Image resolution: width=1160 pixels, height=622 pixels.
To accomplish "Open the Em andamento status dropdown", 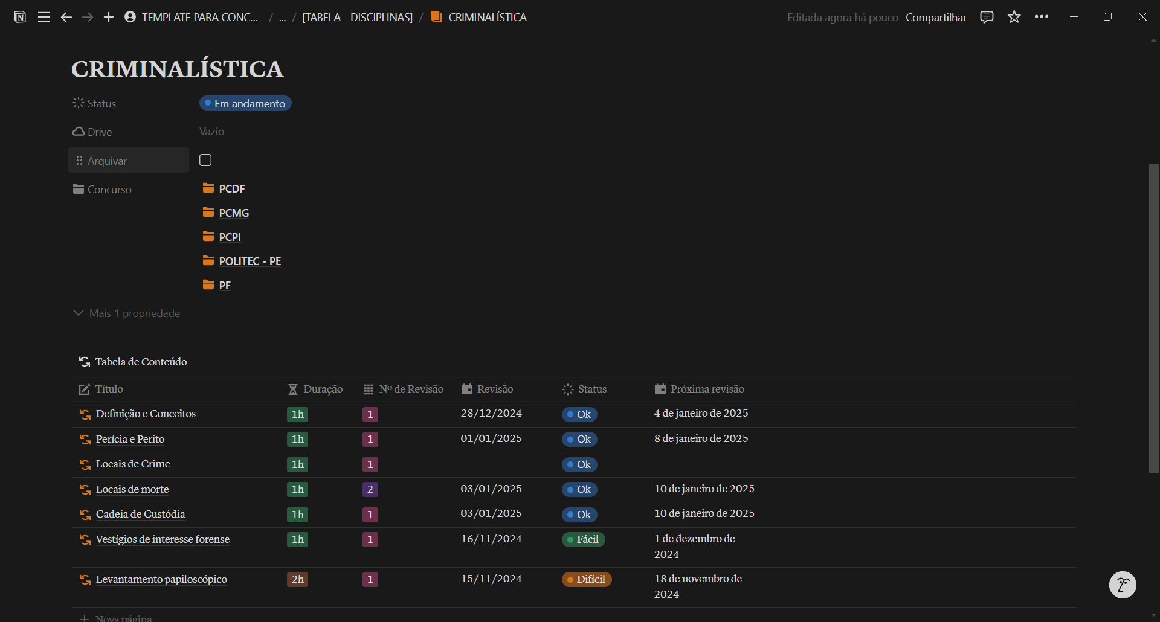I will point(245,103).
